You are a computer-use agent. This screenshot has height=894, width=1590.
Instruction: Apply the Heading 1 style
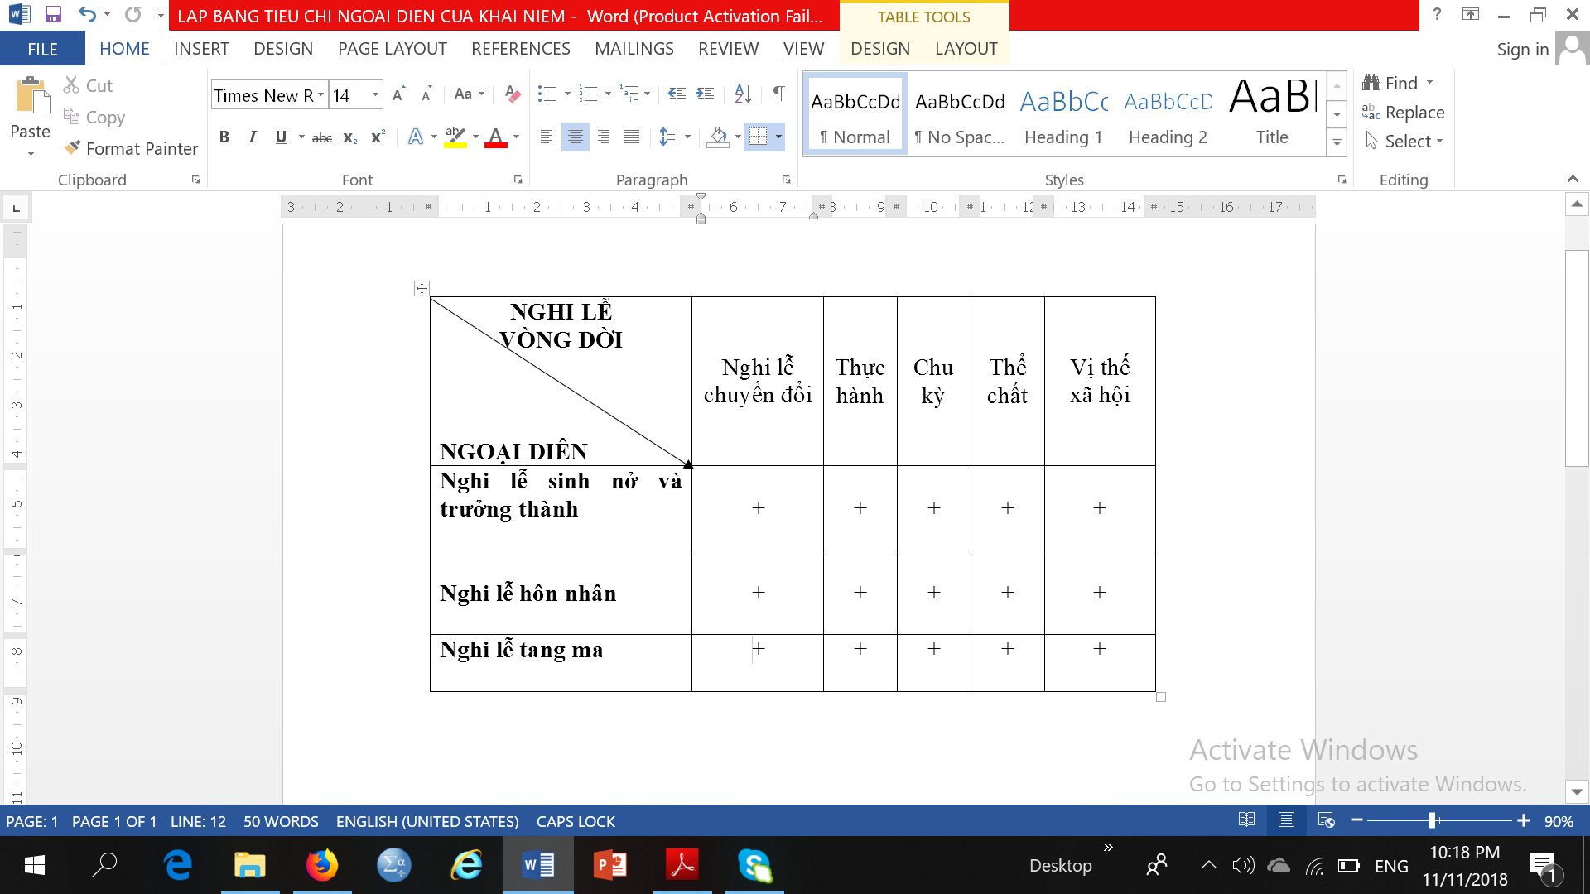coord(1063,114)
